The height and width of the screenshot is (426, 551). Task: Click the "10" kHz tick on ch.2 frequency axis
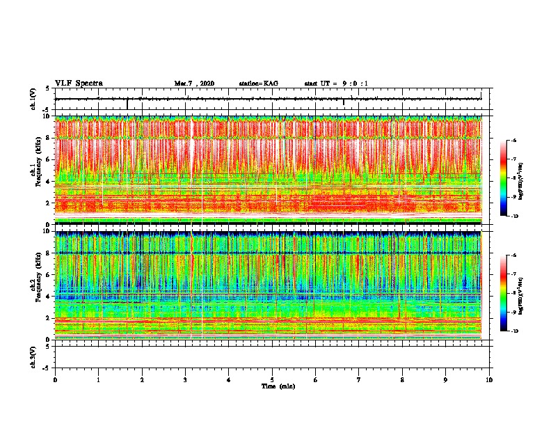(47, 231)
